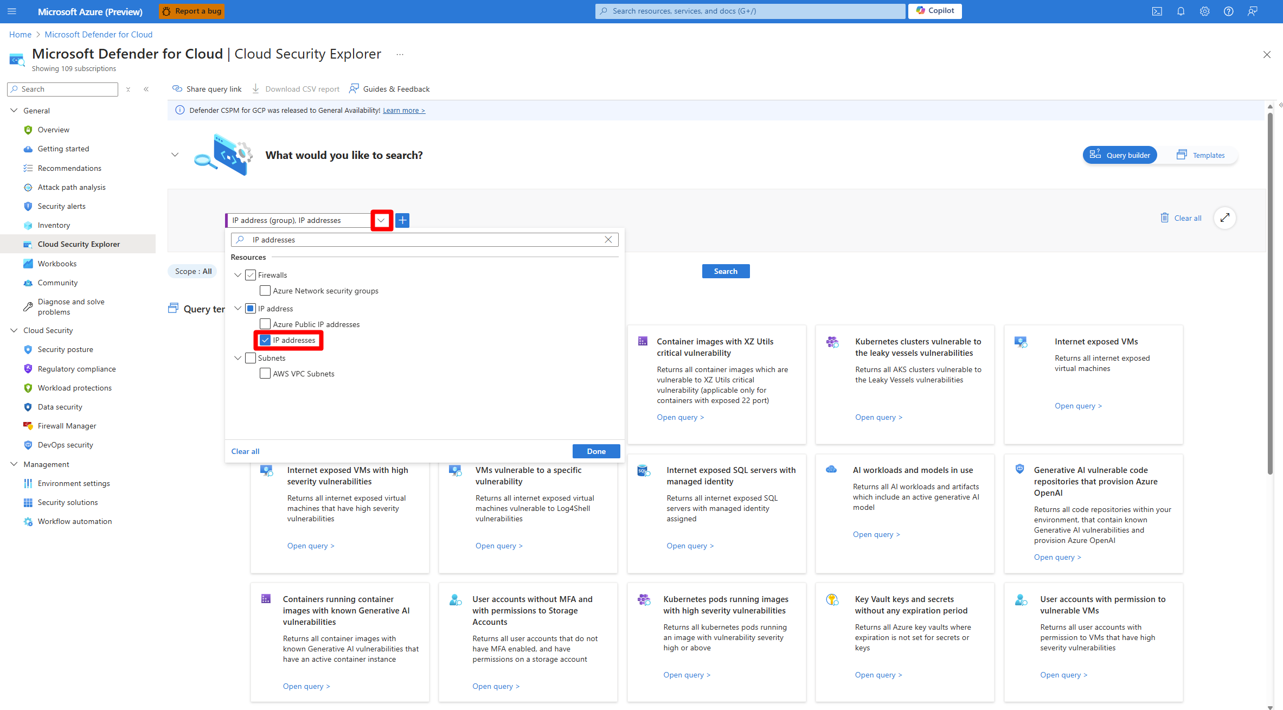Click the Clear all trash icon
Image resolution: width=1283 pixels, height=710 pixels.
pos(1164,218)
